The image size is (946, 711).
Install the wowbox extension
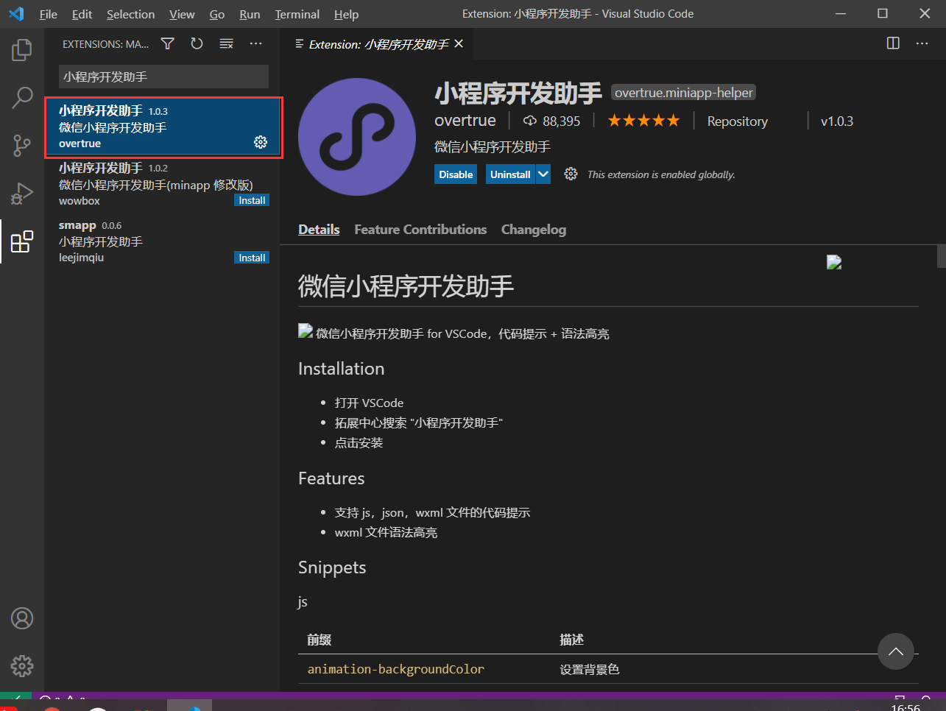click(252, 200)
